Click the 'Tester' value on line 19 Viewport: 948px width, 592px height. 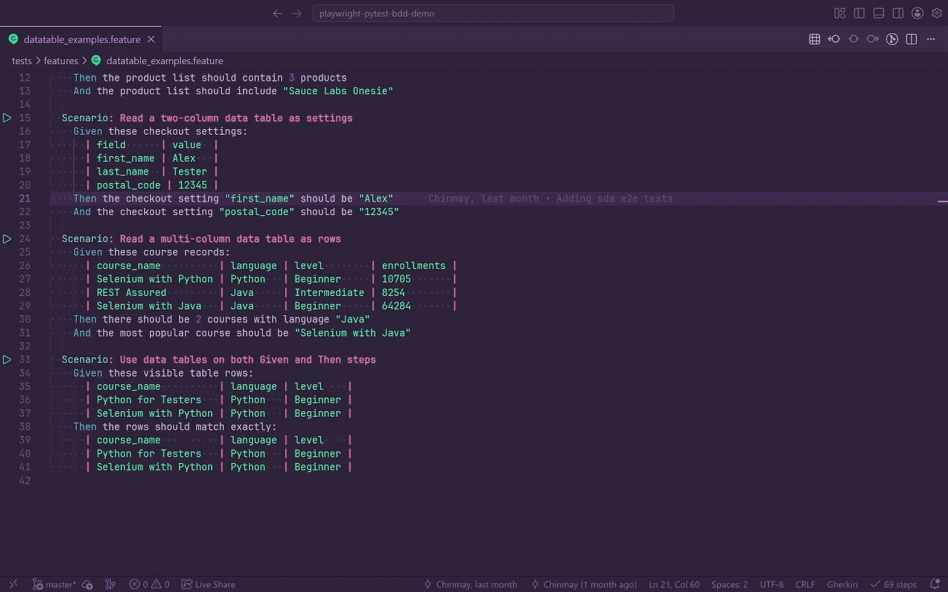click(x=189, y=172)
